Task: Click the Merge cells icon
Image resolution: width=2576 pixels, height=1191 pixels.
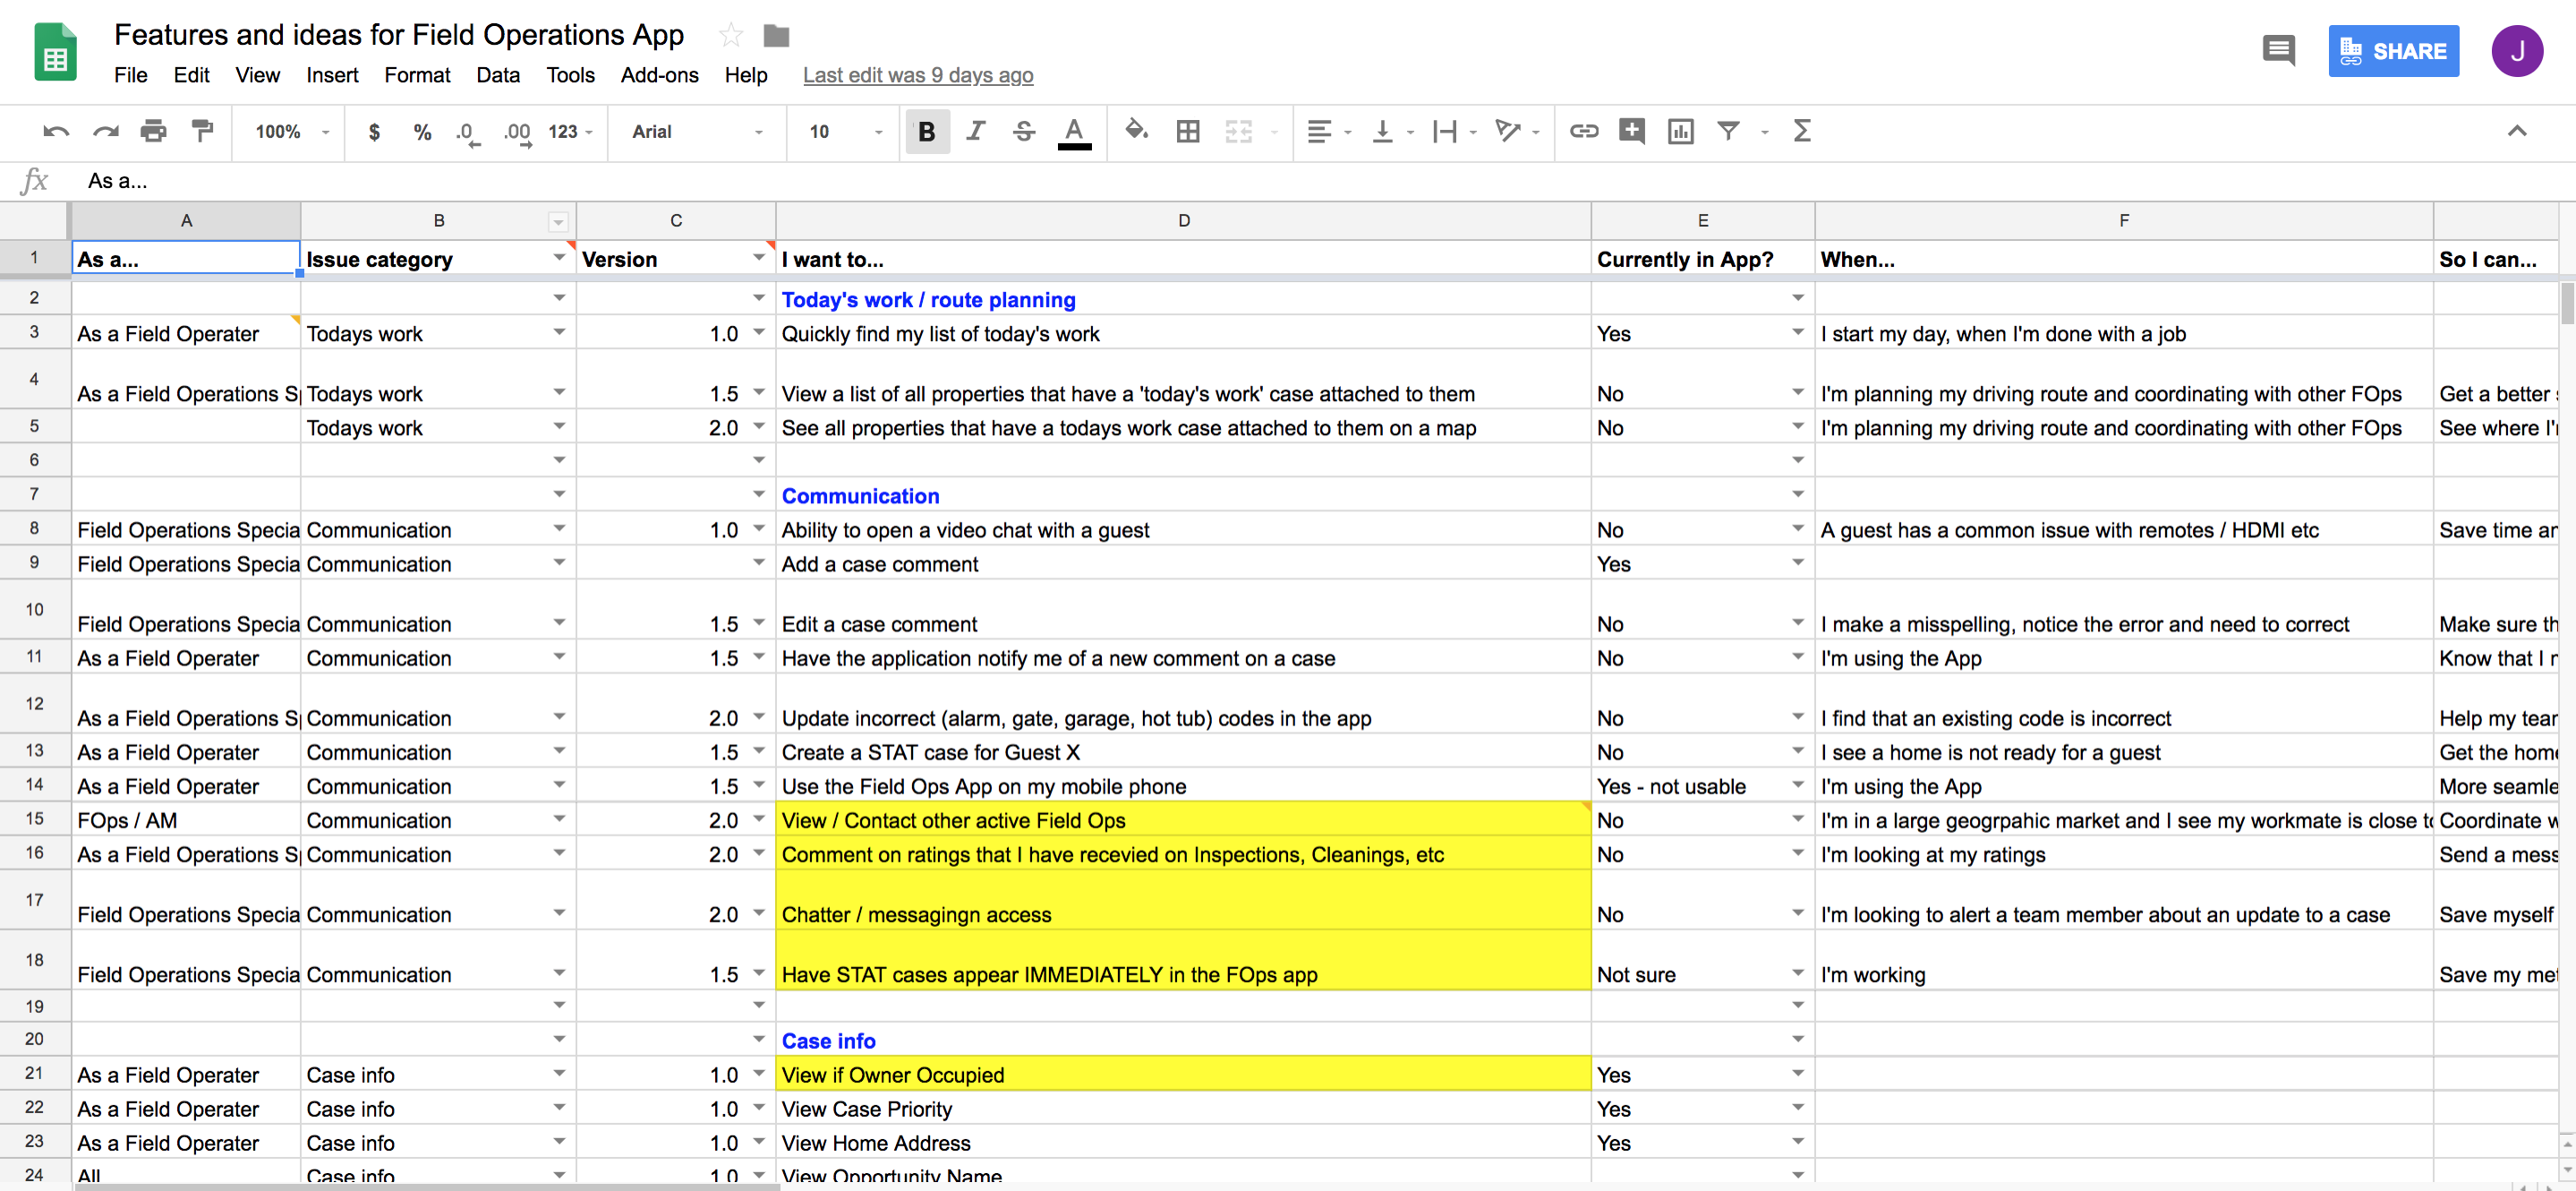Action: point(1239,131)
